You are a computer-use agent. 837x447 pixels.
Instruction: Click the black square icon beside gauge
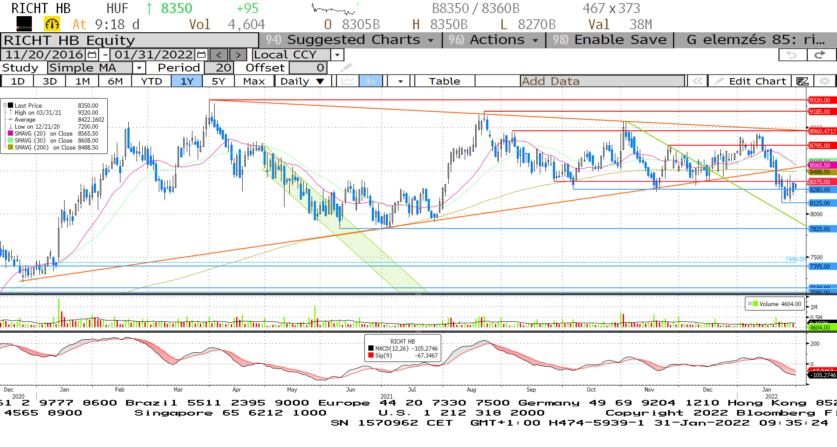(x=24, y=24)
